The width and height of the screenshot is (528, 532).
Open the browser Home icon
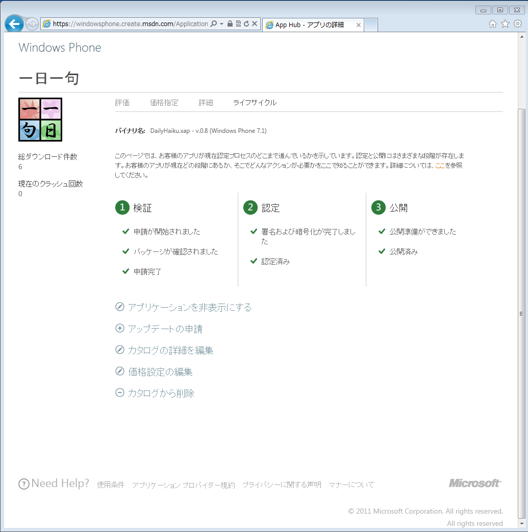point(493,24)
